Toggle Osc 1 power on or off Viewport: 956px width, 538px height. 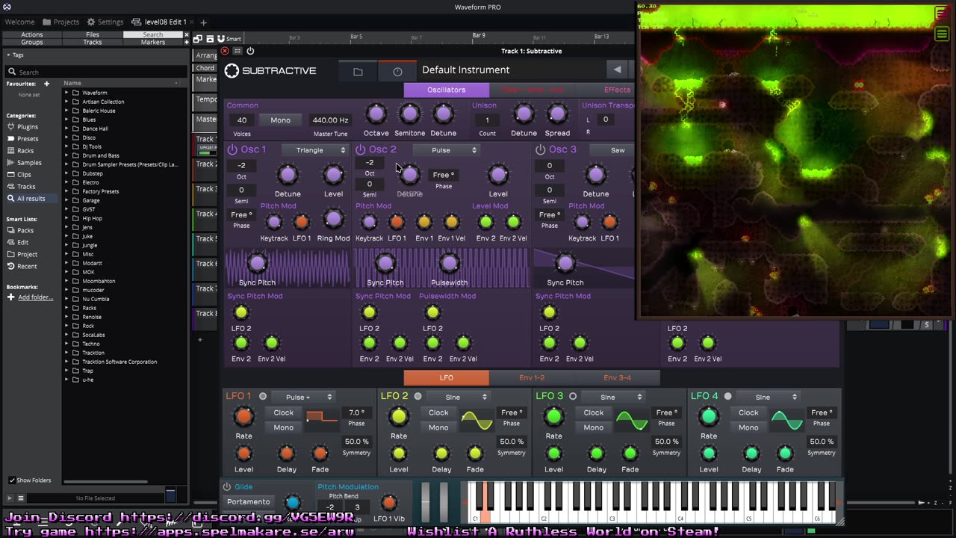pyautogui.click(x=232, y=149)
